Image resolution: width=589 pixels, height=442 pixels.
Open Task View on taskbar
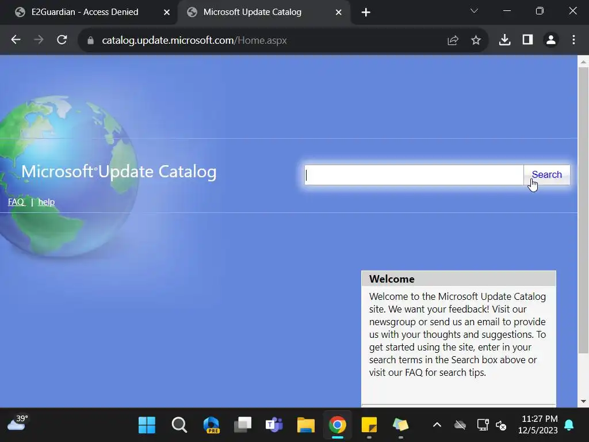[243, 425]
